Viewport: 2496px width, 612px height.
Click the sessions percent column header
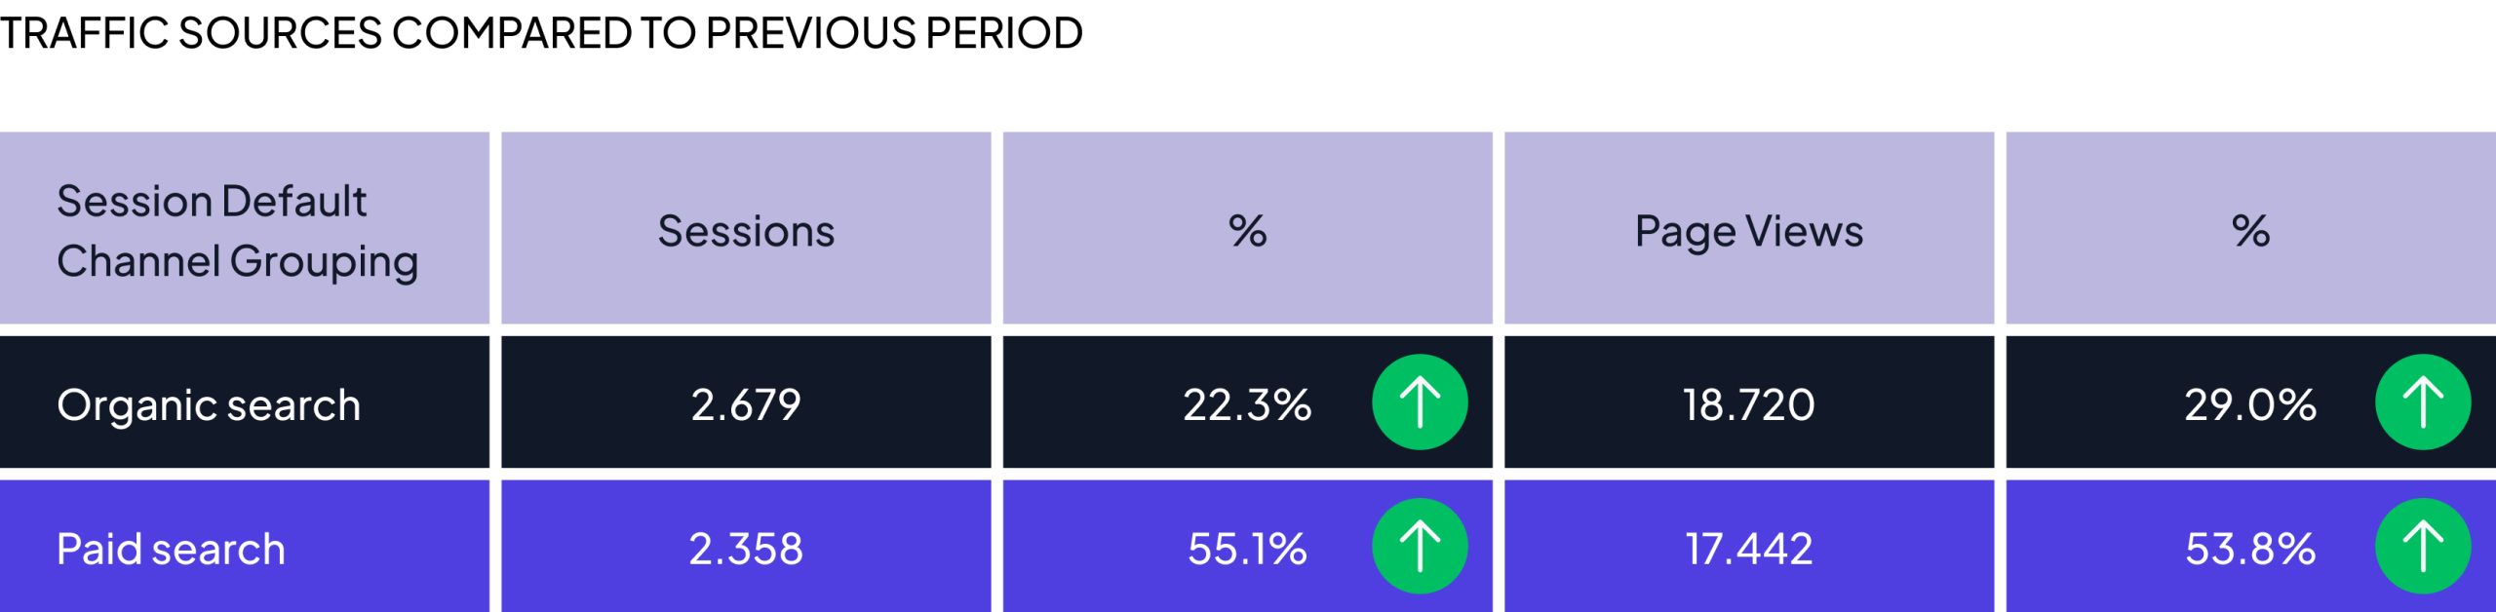pos(1247,231)
